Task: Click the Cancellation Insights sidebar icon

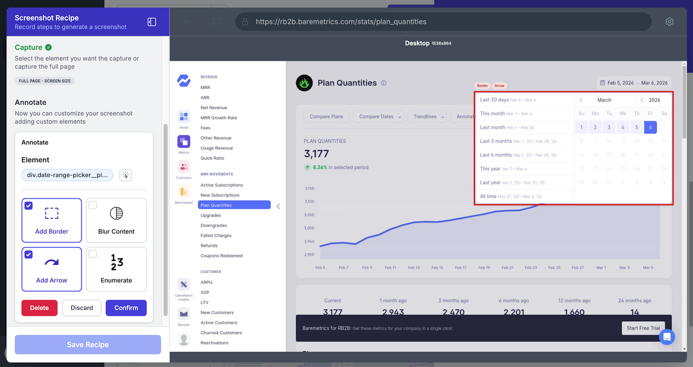Action: 183,285
